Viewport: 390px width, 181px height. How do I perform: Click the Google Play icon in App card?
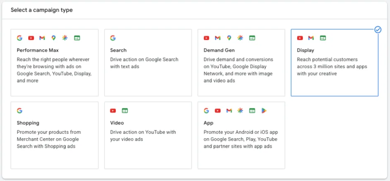tap(264, 110)
